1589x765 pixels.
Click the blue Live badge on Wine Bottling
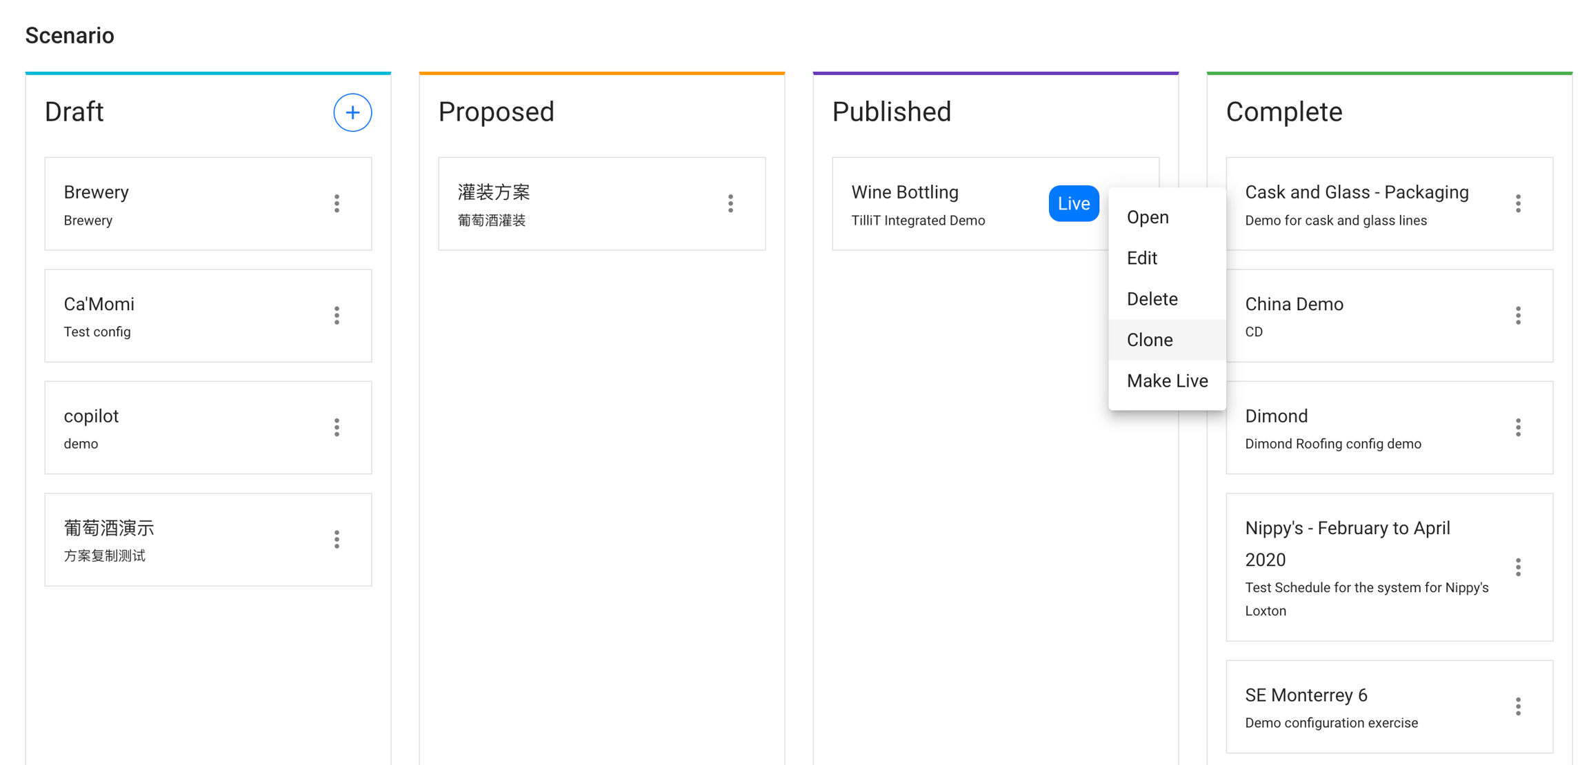click(x=1073, y=203)
